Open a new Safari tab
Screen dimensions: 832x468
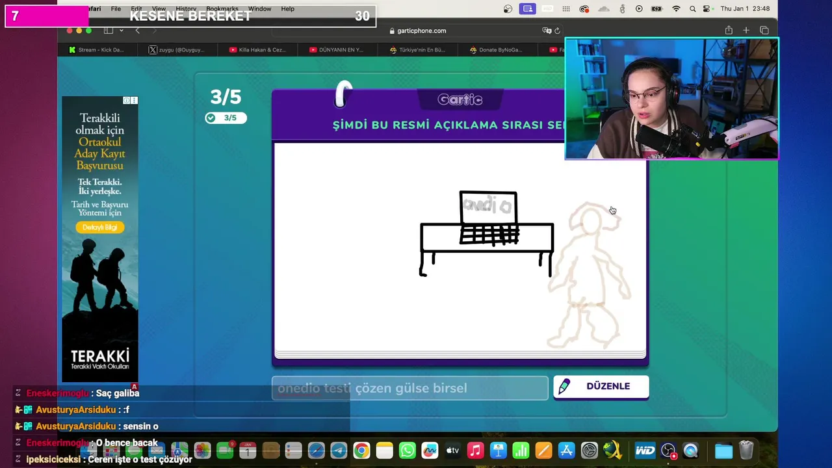click(746, 31)
